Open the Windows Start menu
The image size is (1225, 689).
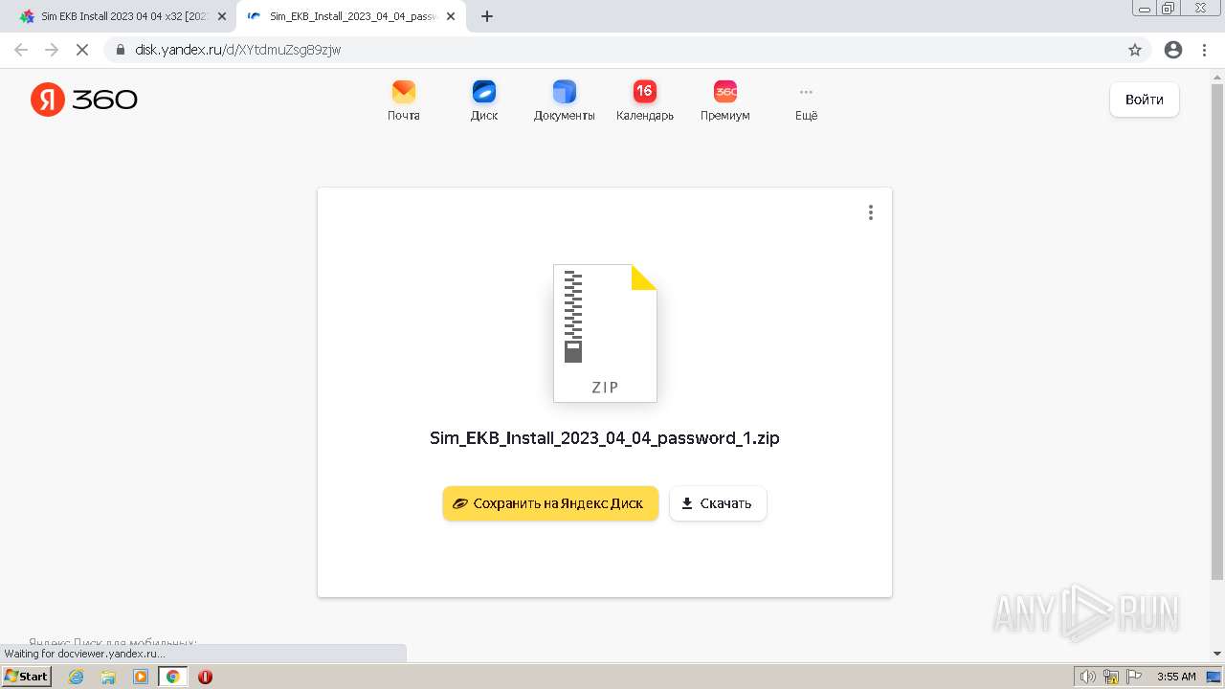click(27, 677)
